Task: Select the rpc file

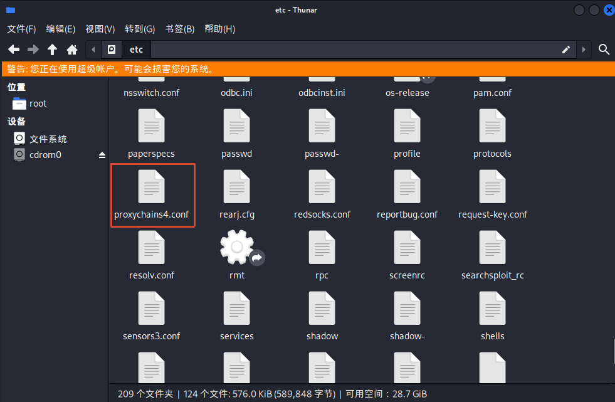Action: [x=322, y=255]
